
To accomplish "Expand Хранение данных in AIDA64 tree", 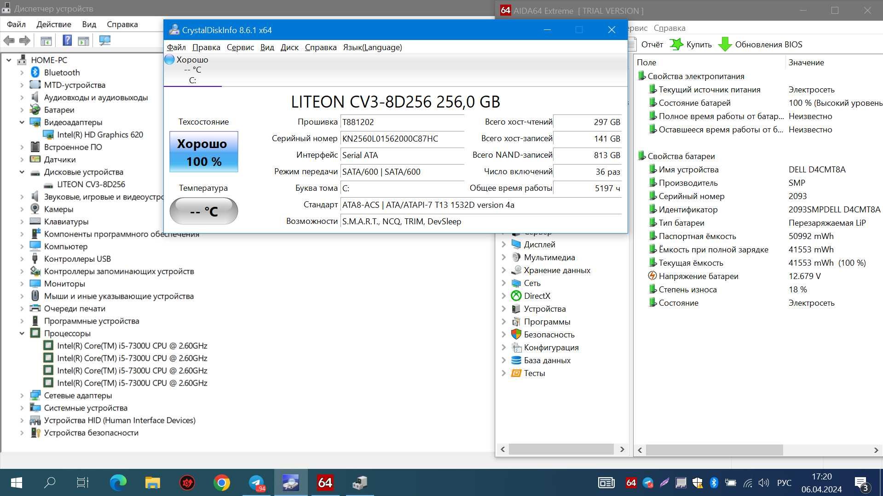I will (x=503, y=270).
